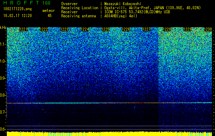Image resolution: width=215 pixels, height=136 pixels.
Task: Click the 0.6 frequency axis label
Action: pyautogui.click(x=3, y=129)
